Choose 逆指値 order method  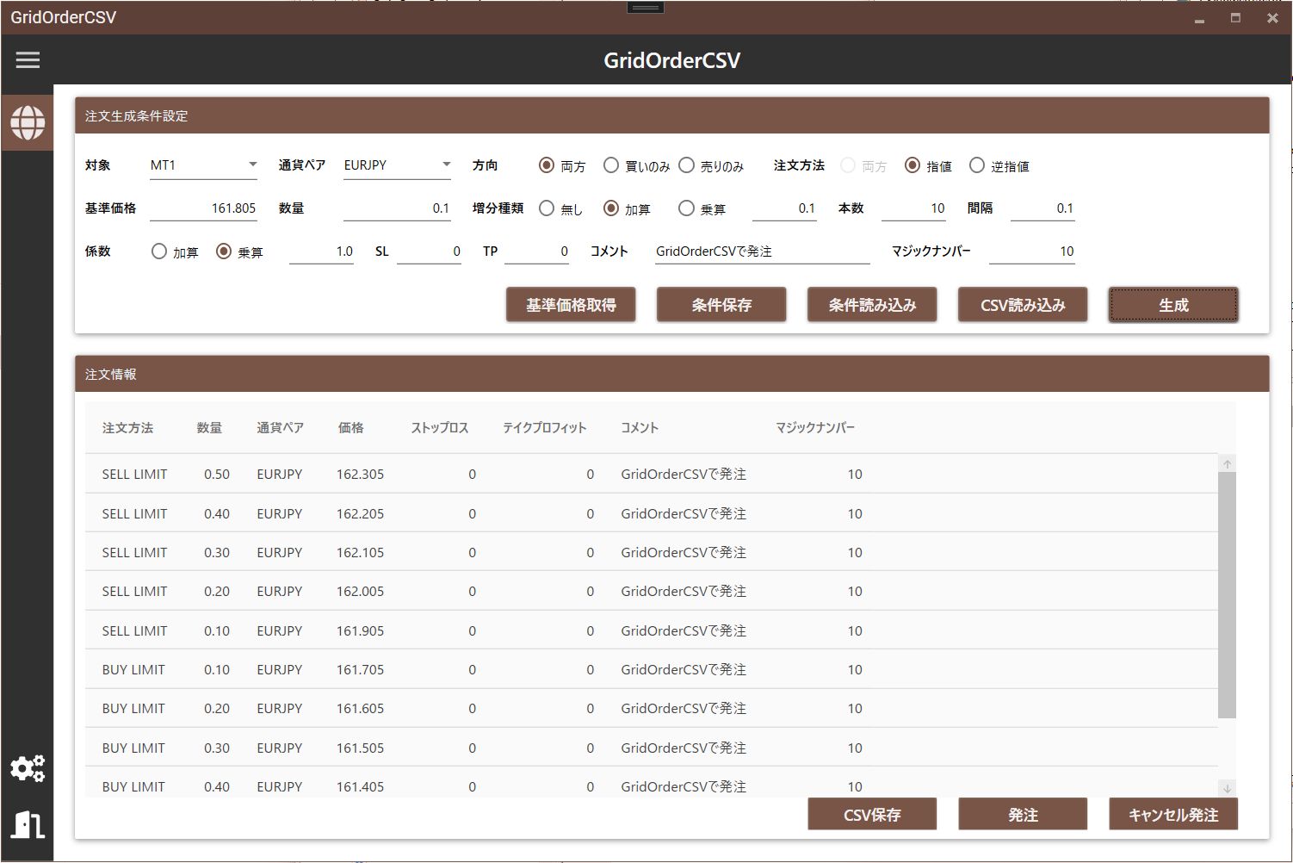point(977,165)
